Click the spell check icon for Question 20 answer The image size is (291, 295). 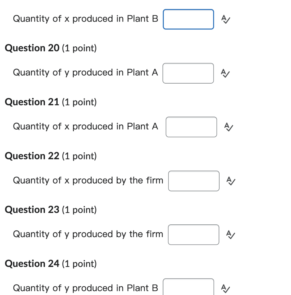click(225, 73)
